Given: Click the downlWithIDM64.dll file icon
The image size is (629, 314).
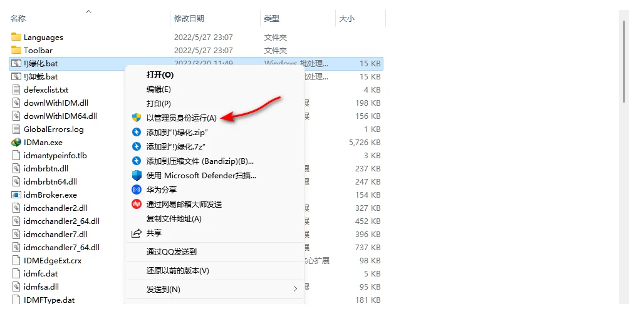Looking at the screenshot, I should [x=16, y=116].
